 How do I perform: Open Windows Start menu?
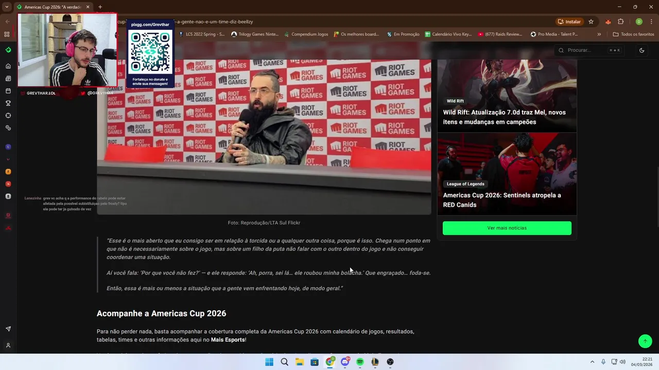(x=269, y=362)
